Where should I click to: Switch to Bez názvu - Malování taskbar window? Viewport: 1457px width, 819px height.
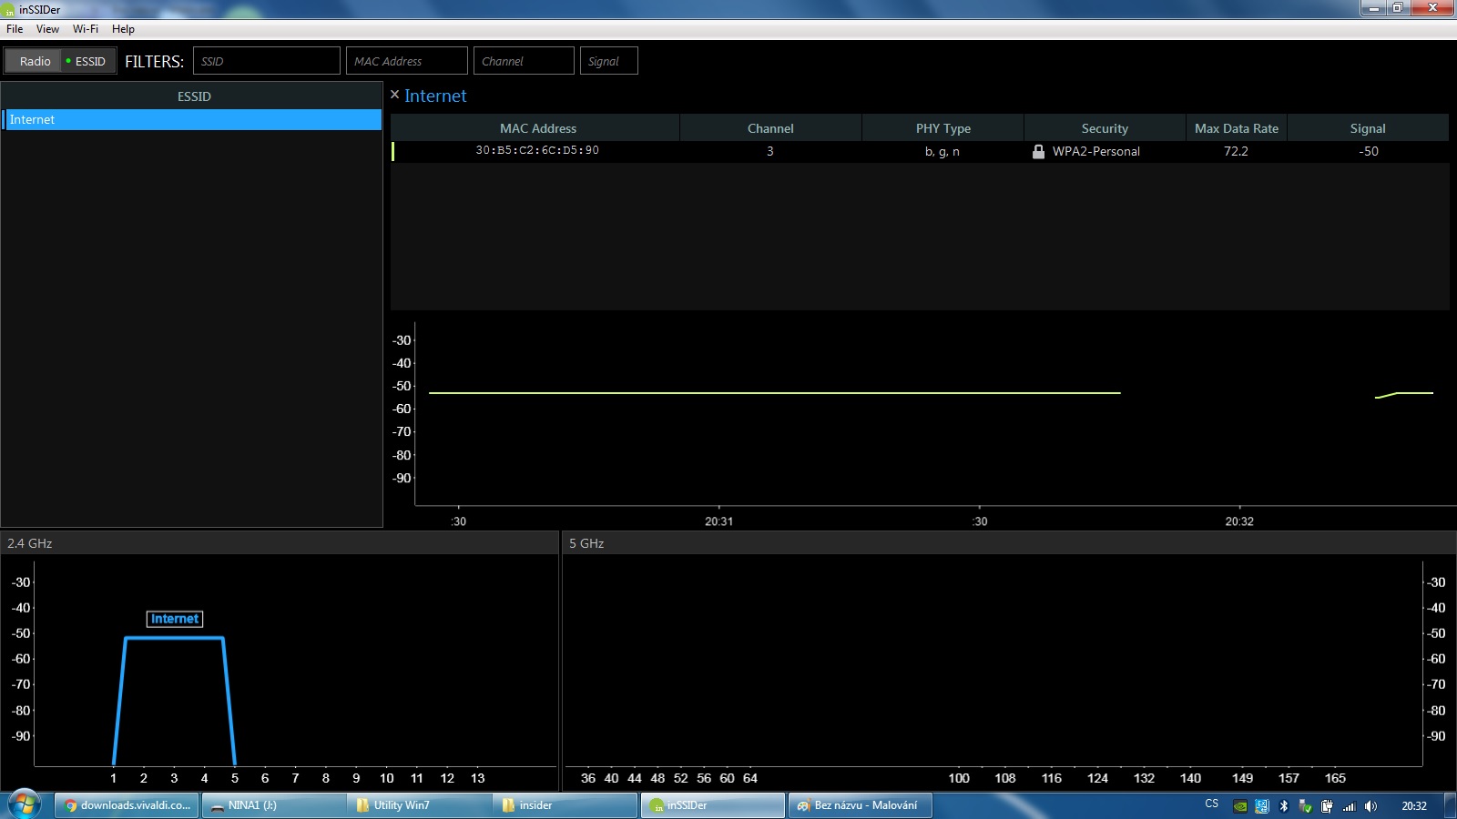tap(860, 805)
